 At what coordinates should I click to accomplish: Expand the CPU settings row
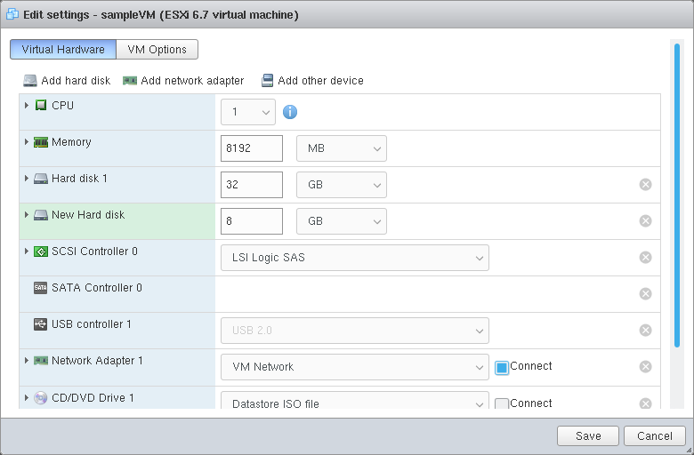point(27,106)
